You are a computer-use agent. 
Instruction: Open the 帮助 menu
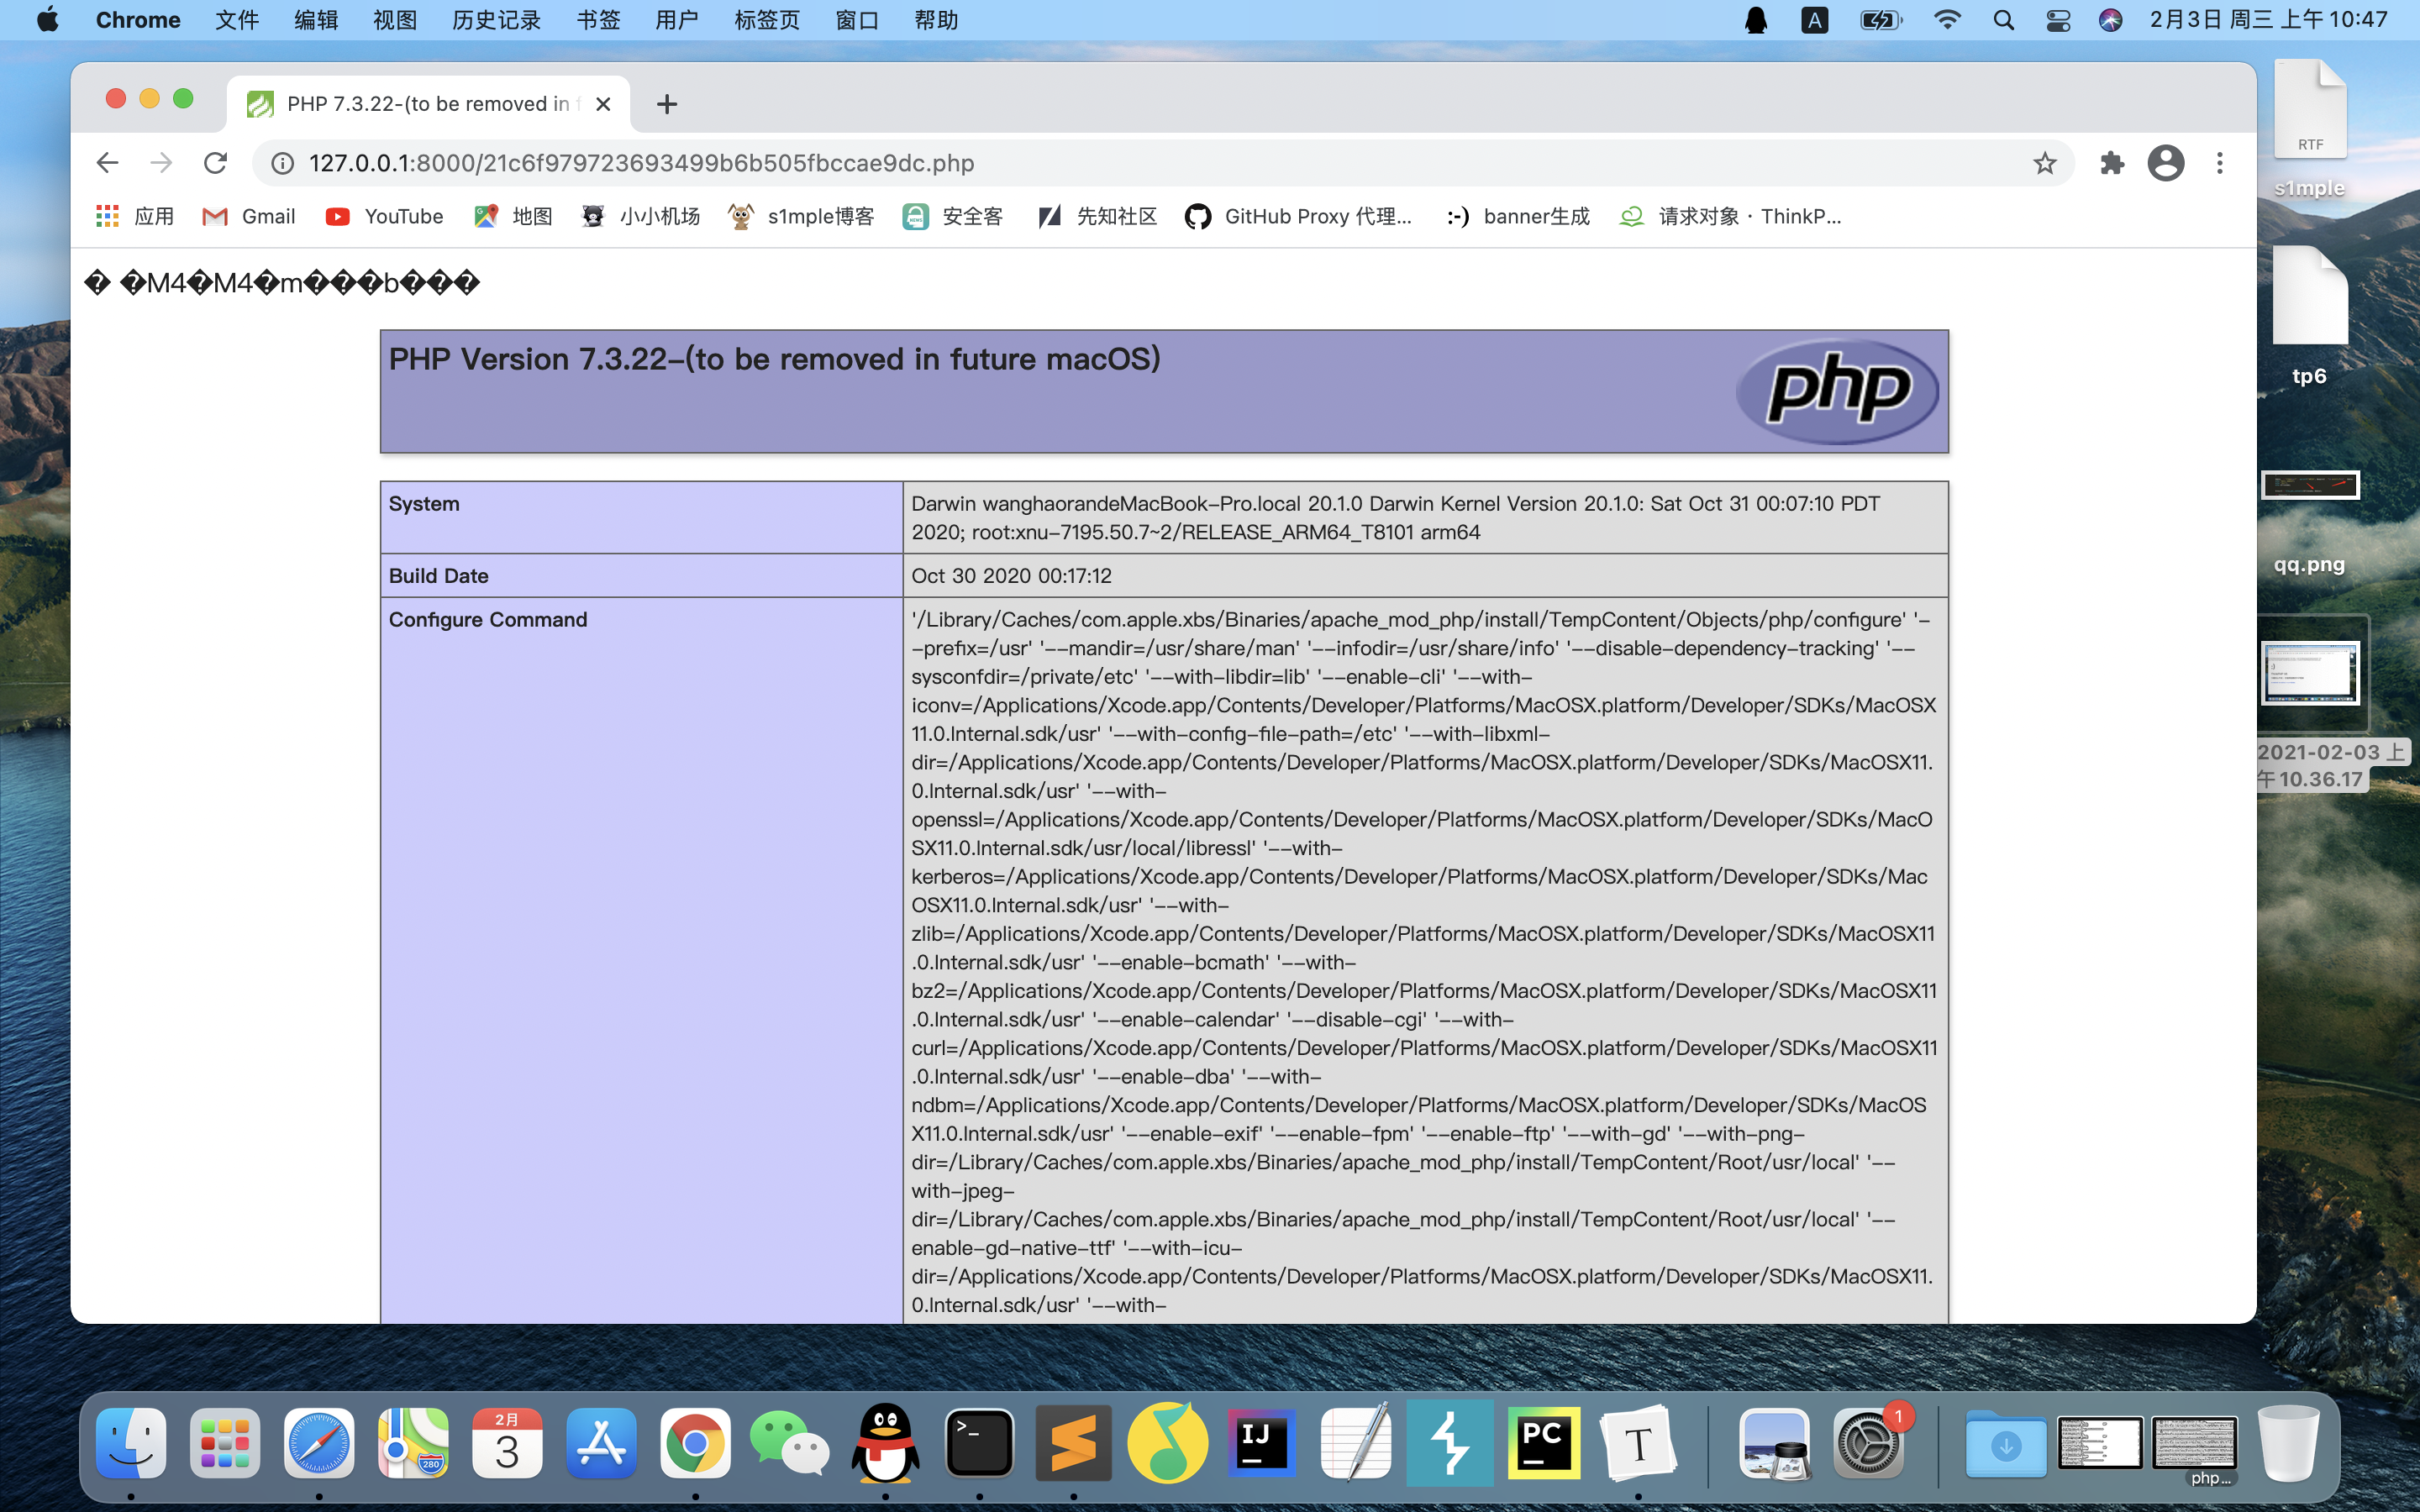coord(936,20)
